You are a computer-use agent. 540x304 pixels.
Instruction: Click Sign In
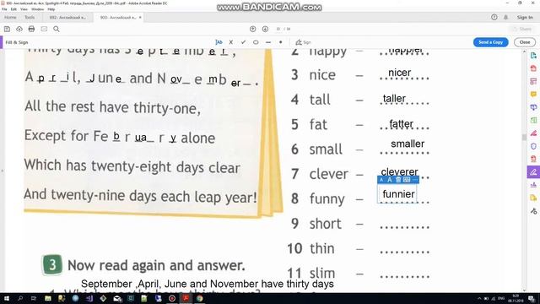pos(525,17)
